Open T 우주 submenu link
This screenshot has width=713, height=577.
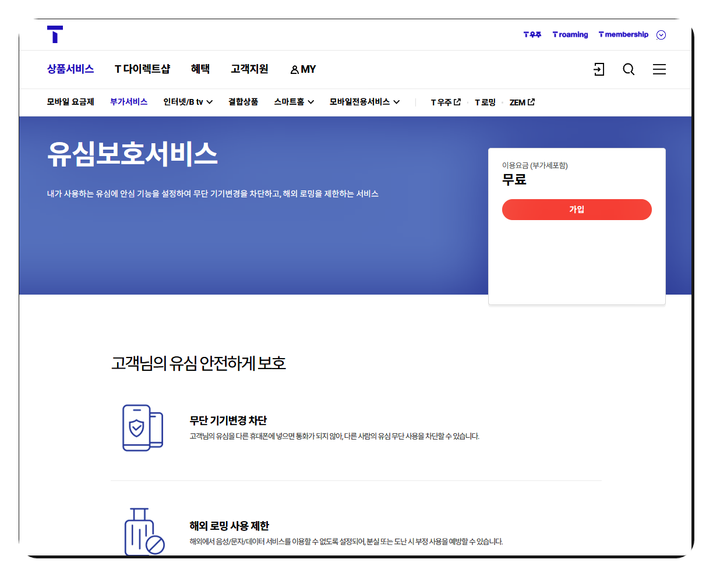(x=446, y=102)
